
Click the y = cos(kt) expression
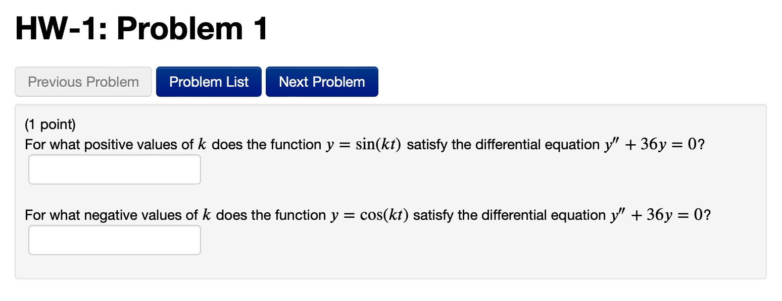point(369,215)
